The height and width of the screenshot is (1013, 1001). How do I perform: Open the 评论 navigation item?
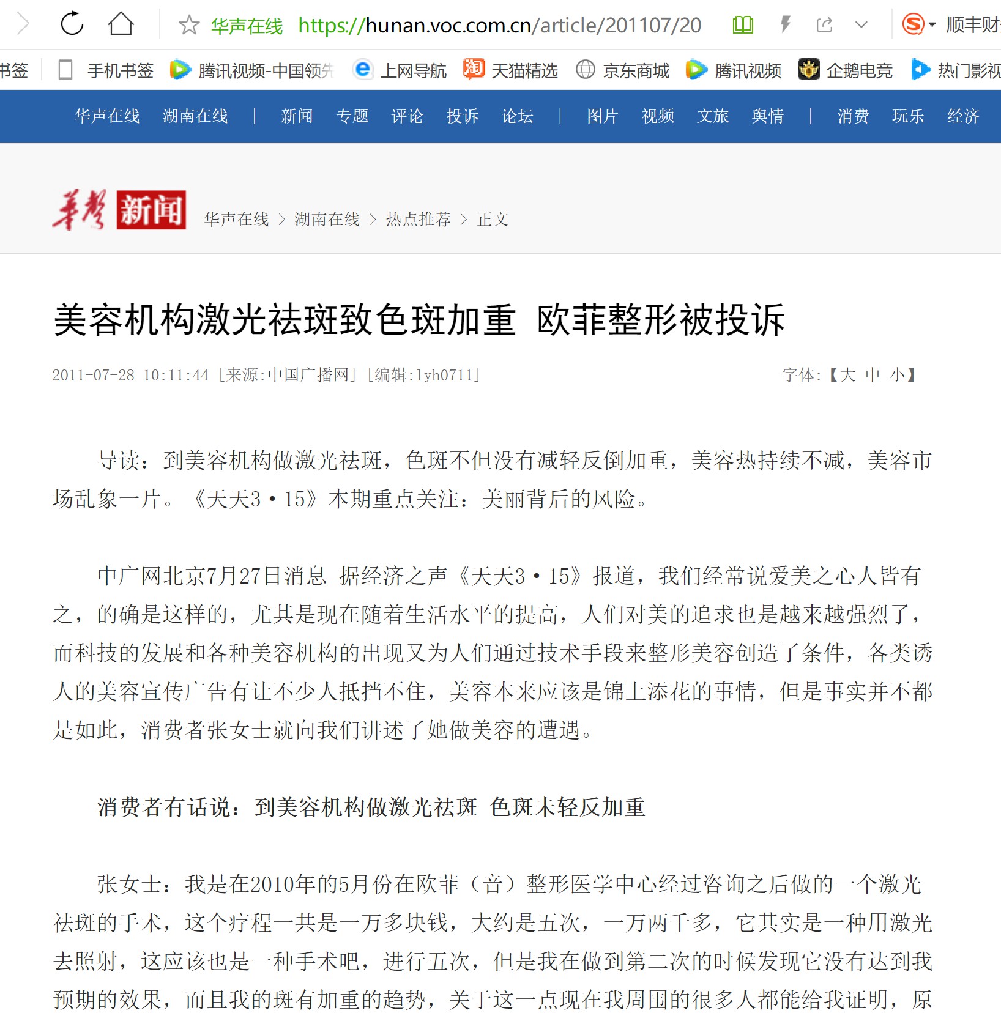(x=407, y=116)
